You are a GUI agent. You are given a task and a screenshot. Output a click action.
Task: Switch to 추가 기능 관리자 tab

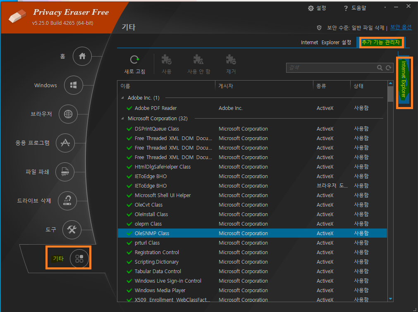point(381,42)
